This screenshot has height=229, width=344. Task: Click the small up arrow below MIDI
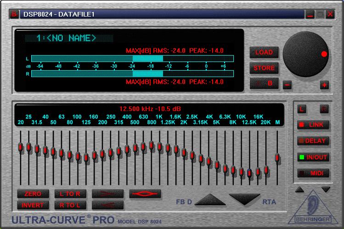pos(299,190)
